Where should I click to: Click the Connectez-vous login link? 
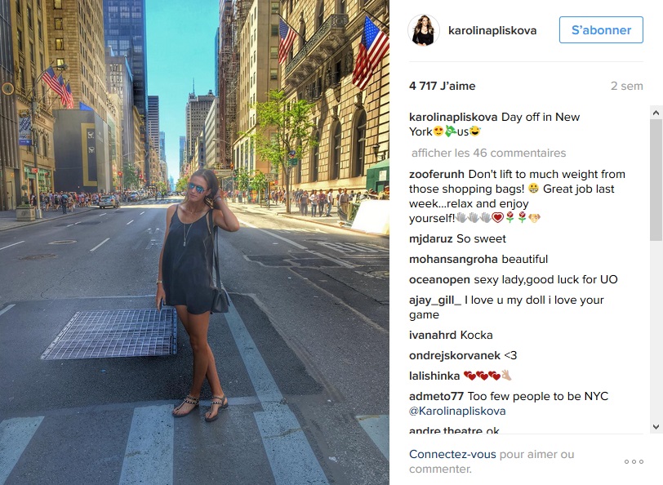click(x=452, y=454)
